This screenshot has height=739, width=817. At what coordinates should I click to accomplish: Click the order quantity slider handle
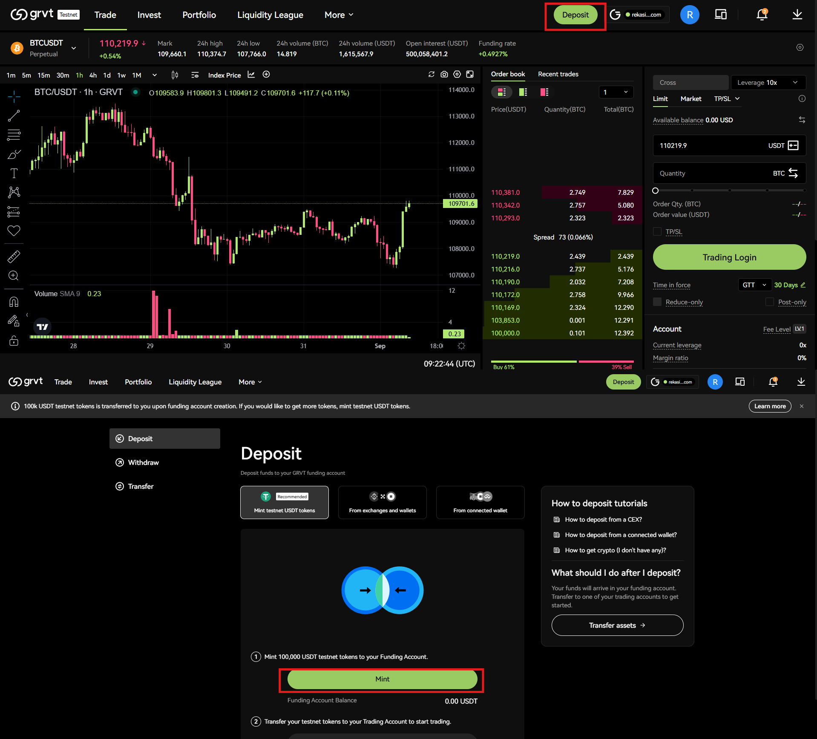click(x=656, y=191)
